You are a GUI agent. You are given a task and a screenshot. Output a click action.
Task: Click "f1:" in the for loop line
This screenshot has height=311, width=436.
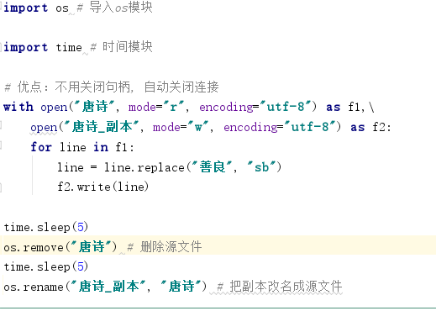click(125, 147)
